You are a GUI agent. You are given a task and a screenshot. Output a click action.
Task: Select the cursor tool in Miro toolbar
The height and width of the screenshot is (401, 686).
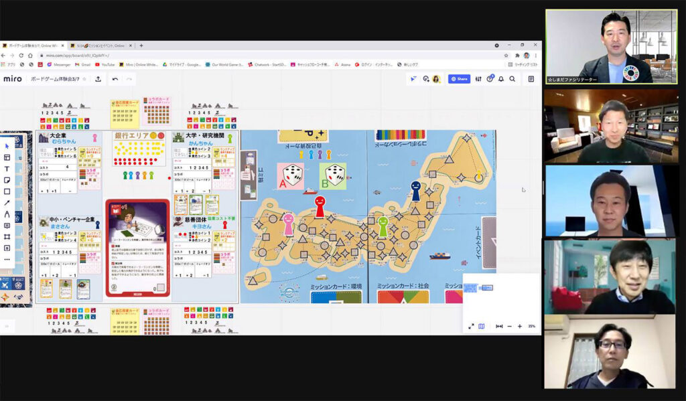pos(7,146)
